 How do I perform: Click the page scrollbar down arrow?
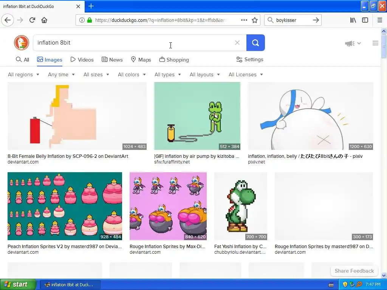[384, 275]
